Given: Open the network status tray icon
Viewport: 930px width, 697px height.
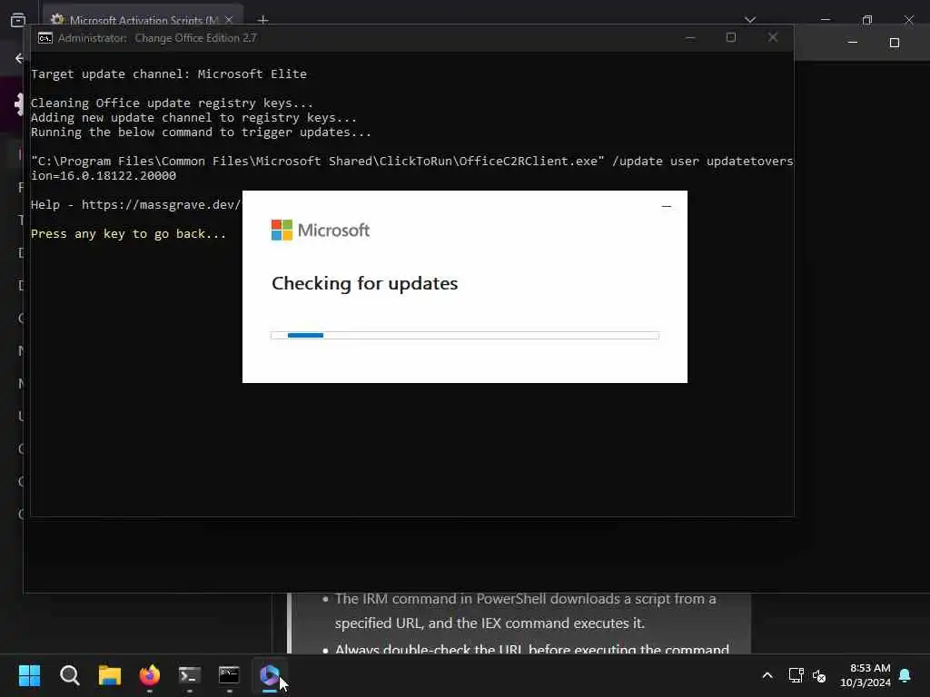Looking at the screenshot, I should tap(796, 675).
